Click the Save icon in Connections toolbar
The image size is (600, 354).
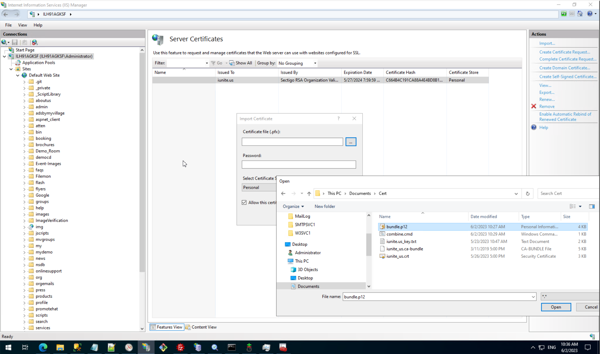tap(15, 42)
